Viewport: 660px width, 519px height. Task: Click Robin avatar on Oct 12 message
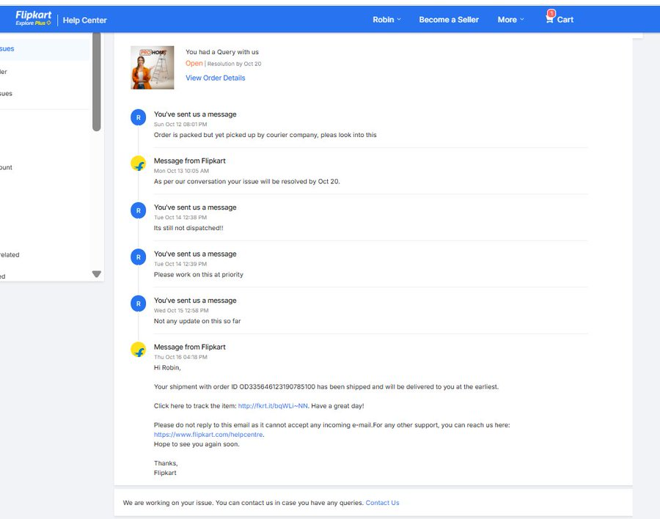coord(138,118)
